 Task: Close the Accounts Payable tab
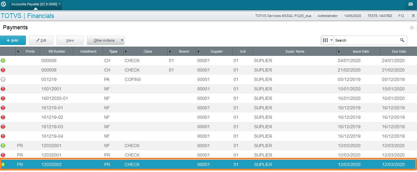[x=60, y=4]
